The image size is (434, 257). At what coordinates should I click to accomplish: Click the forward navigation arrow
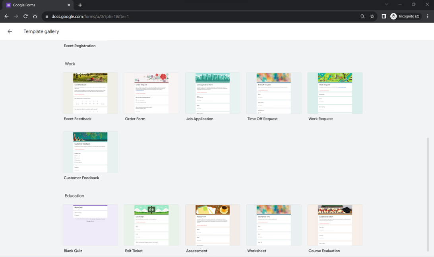click(x=16, y=16)
